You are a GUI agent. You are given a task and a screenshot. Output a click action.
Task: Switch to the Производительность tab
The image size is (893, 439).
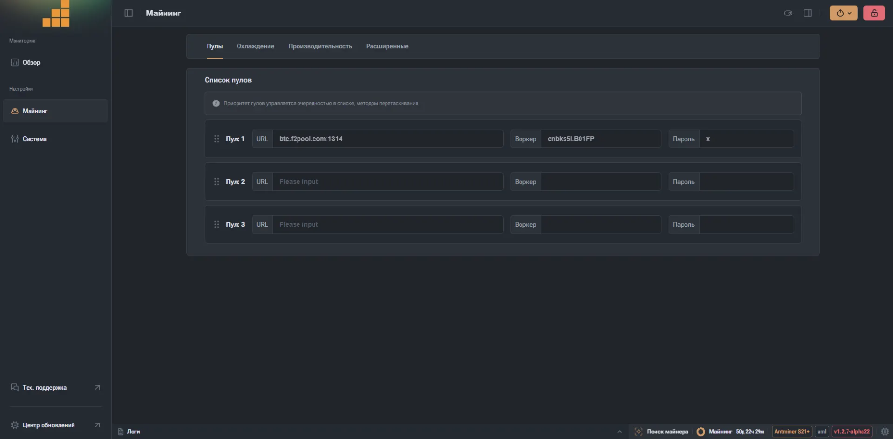click(x=320, y=46)
